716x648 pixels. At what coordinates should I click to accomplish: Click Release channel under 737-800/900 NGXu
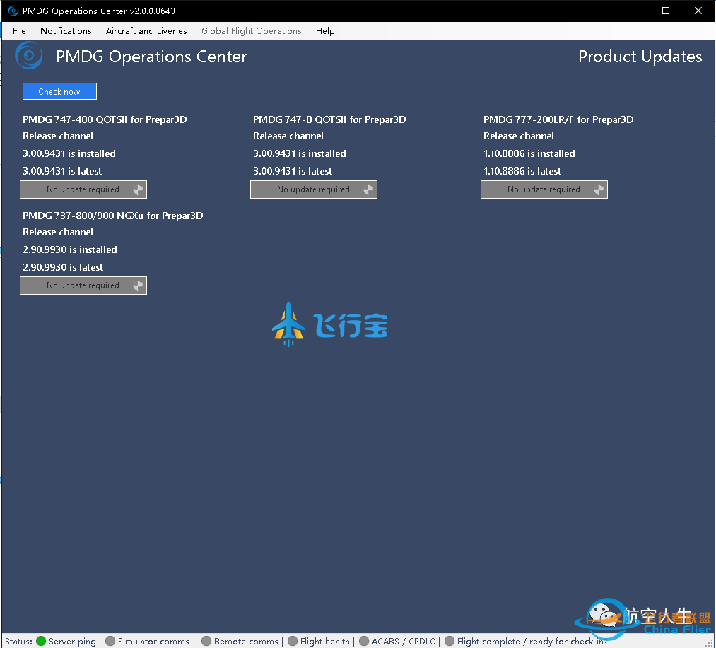point(58,232)
